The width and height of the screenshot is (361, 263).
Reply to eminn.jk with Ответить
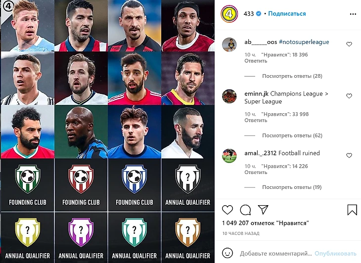coord(256,120)
